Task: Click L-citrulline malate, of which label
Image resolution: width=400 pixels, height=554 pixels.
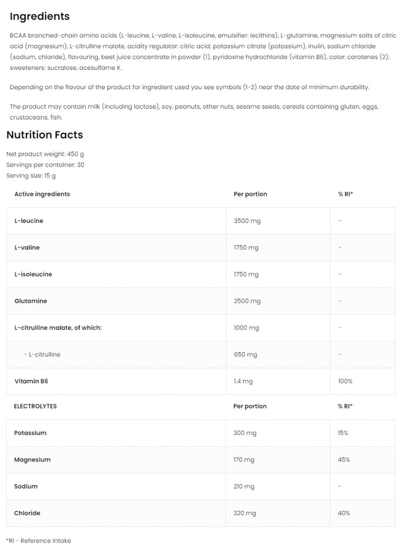Action: point(58,328)
